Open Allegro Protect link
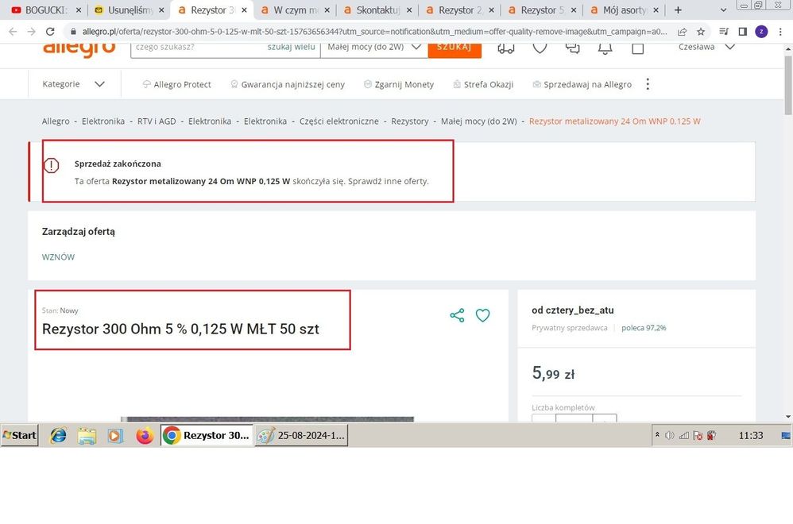Image resolution: width=793 pixels, height=524 pixels. point(177,84)
